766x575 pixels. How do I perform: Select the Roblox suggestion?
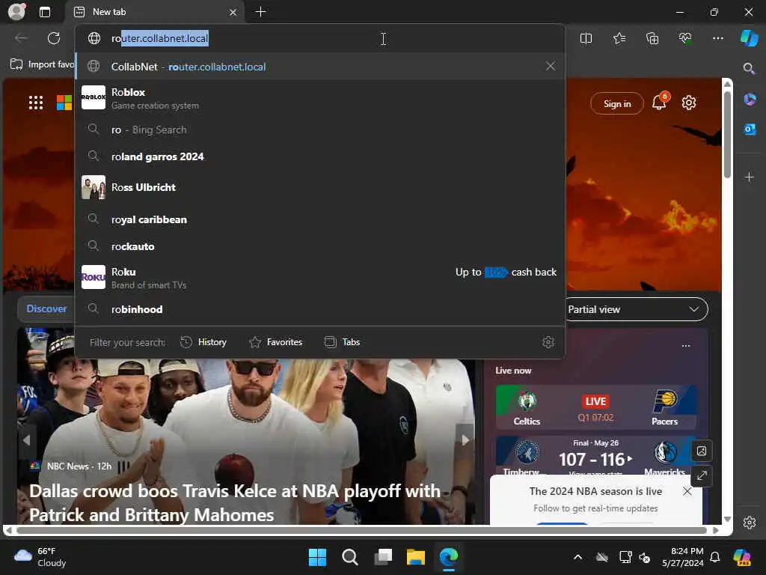[x=320, y=98]
